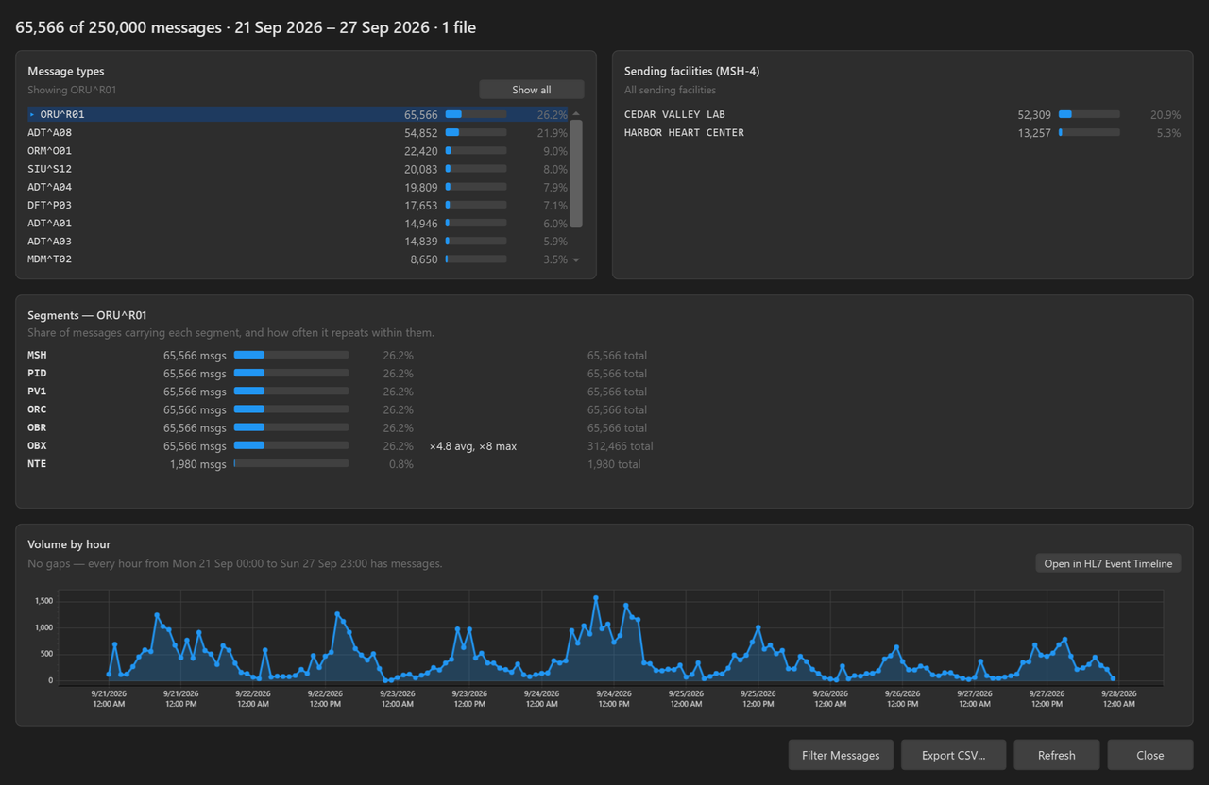Click the 9/28/2026 12:00 AM axis label
This screenshot has width=1209, height=785.
(x=1118, y=698)
